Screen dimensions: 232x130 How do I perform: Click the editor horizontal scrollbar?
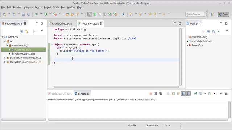click(116, 87)
